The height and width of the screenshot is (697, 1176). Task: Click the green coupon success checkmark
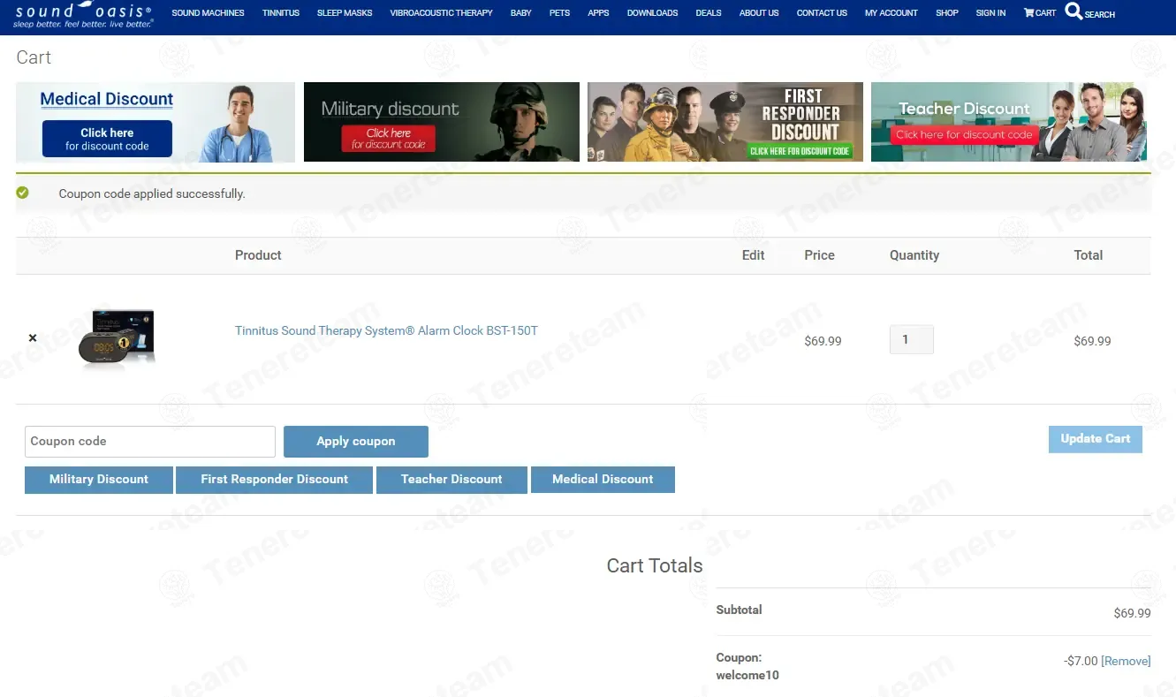22,193
